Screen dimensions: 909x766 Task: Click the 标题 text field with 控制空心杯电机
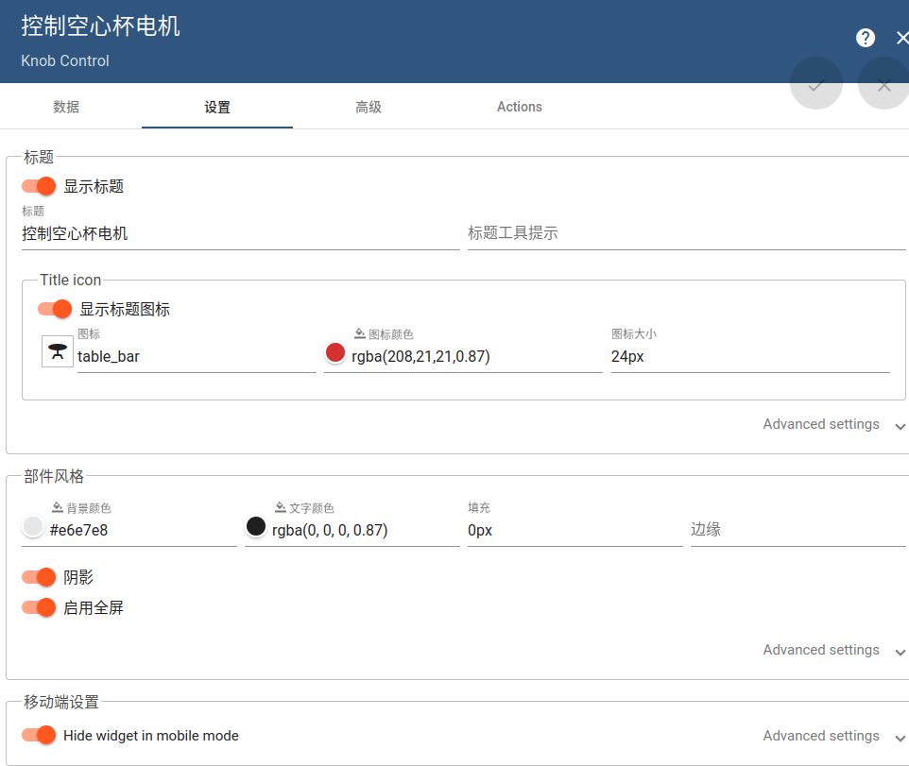tap(241, 233)
